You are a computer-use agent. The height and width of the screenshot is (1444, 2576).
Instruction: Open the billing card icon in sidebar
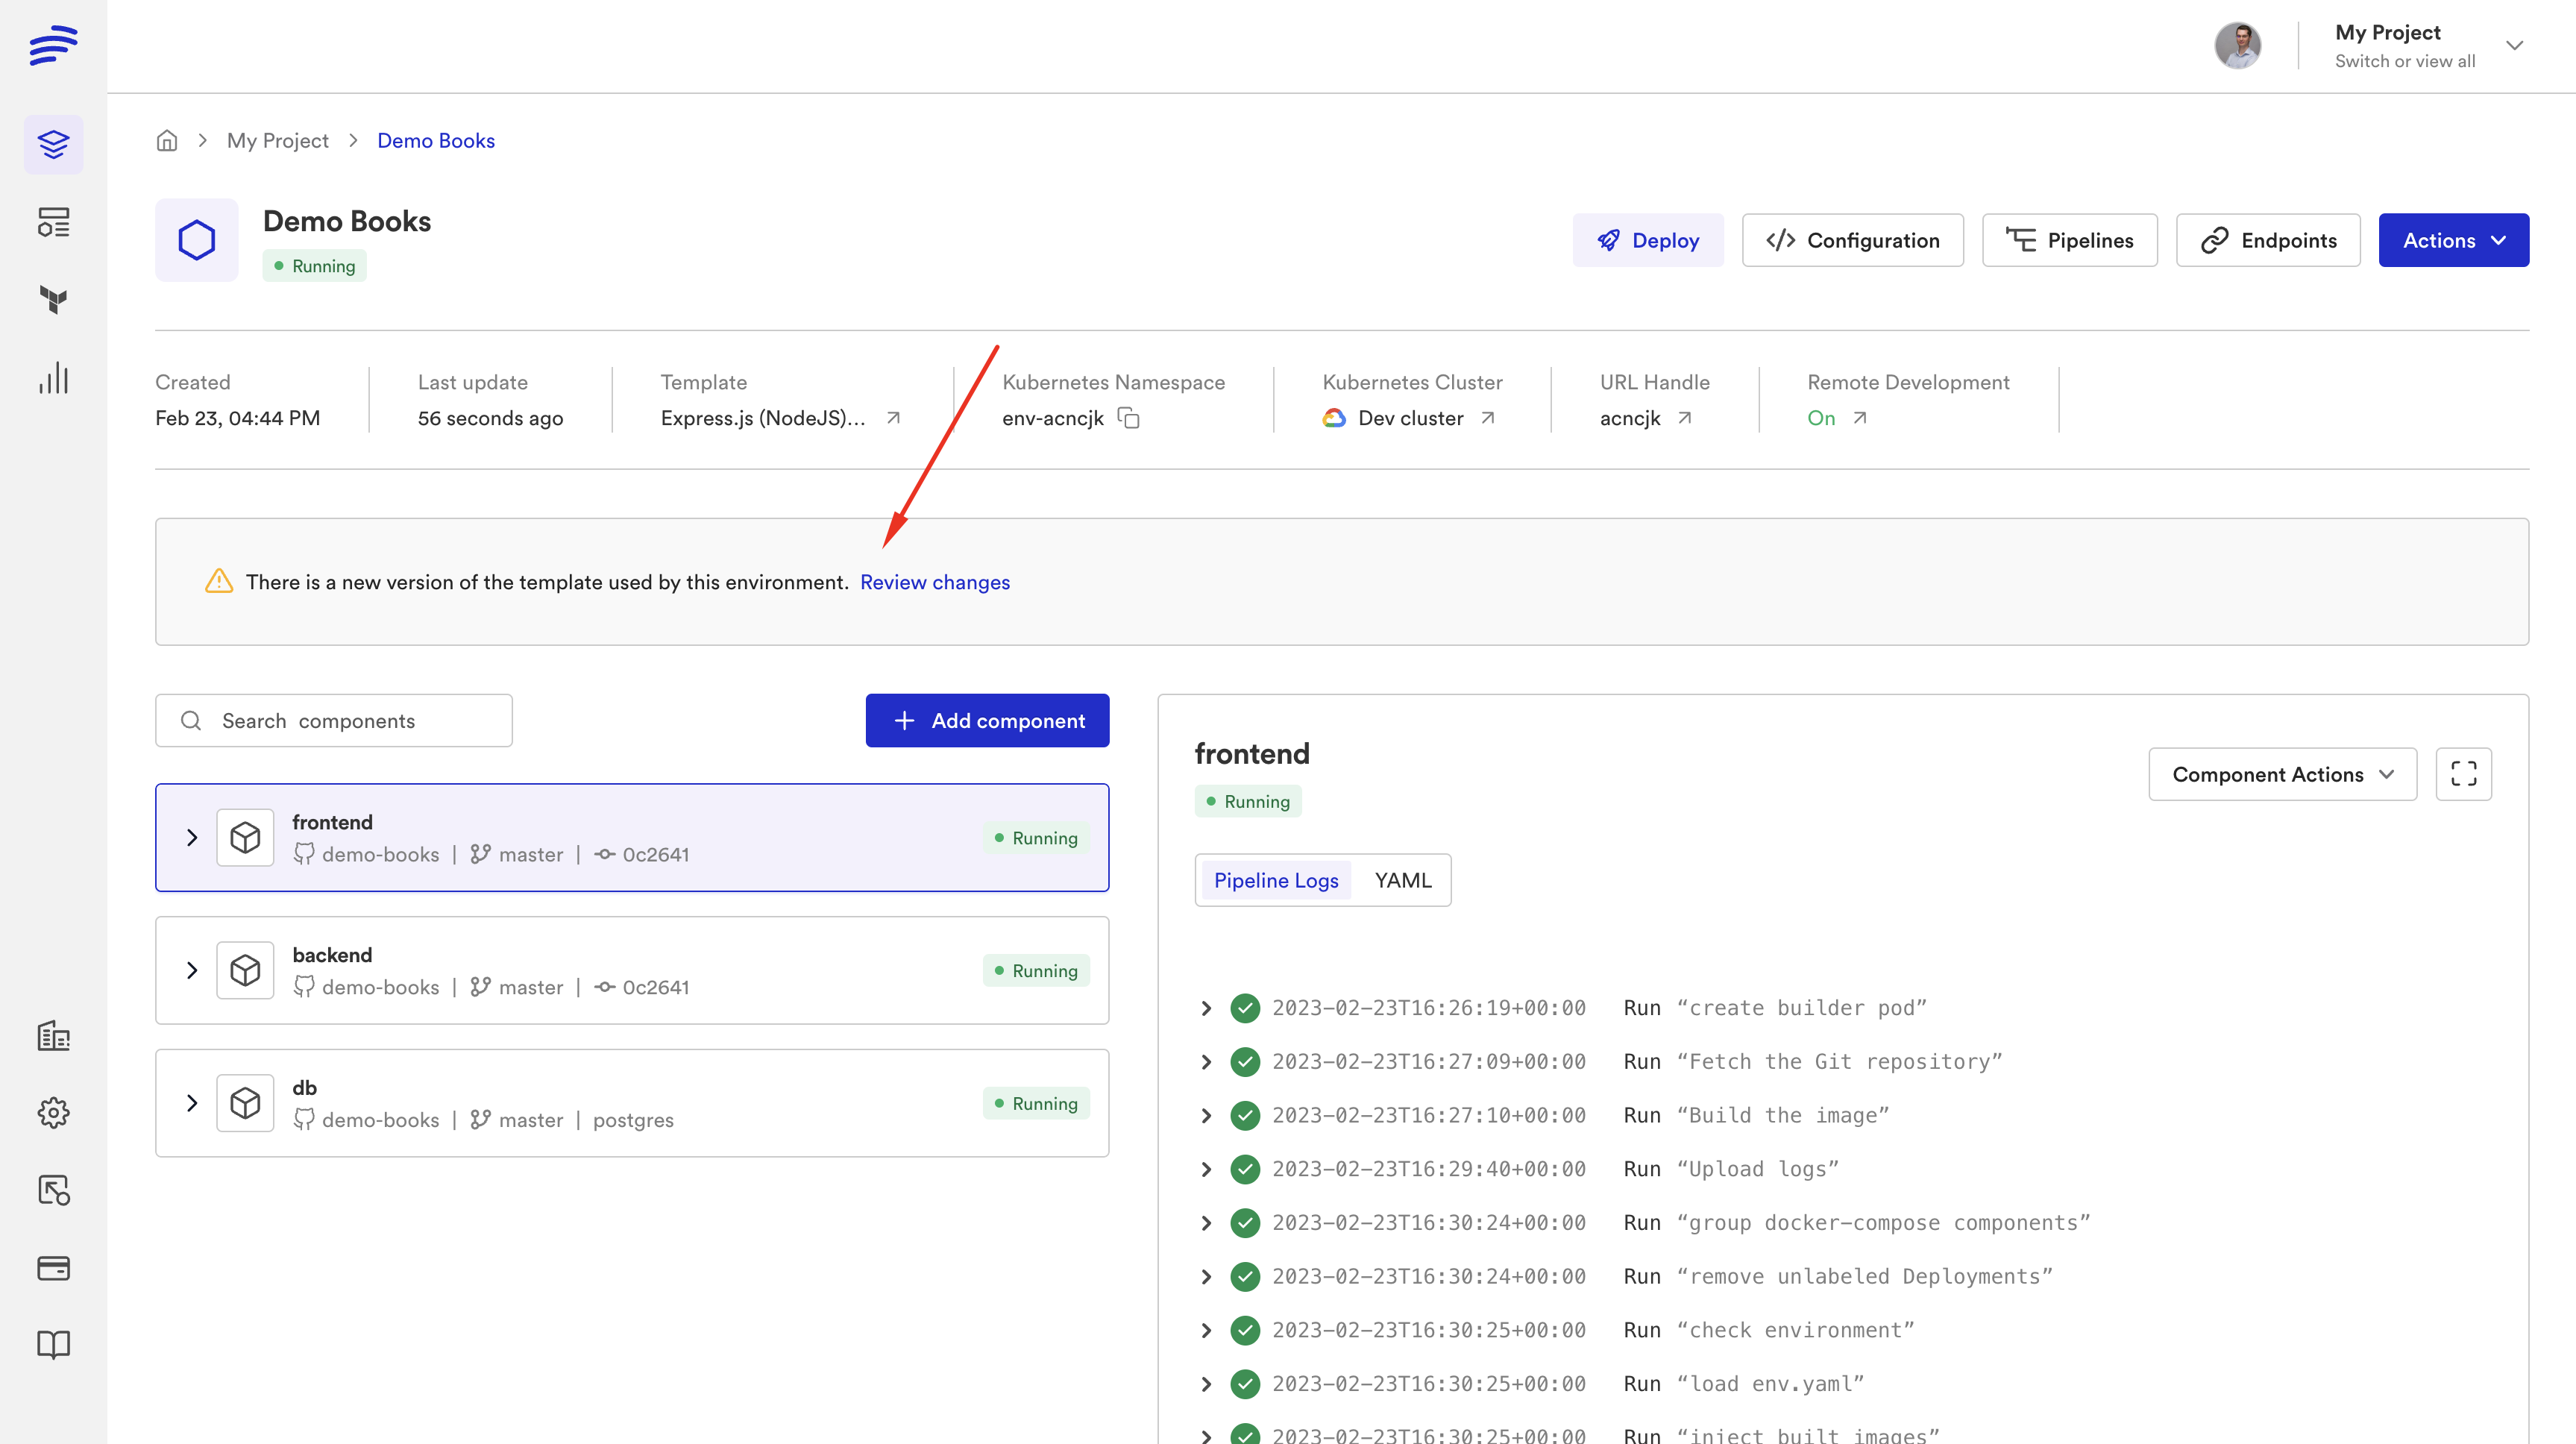52,1268
